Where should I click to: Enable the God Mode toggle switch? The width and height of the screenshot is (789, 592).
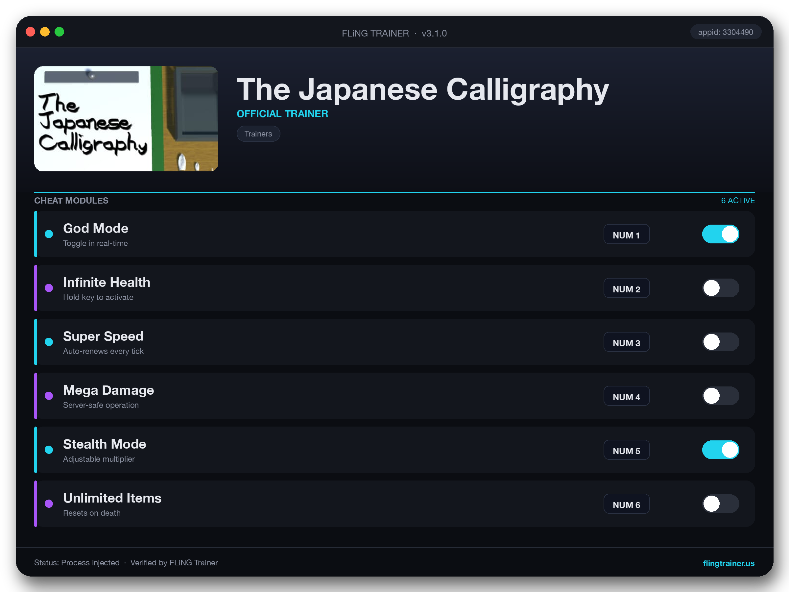point(721,234)
